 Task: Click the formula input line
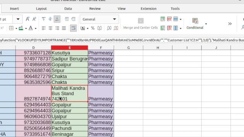point(122,40)
